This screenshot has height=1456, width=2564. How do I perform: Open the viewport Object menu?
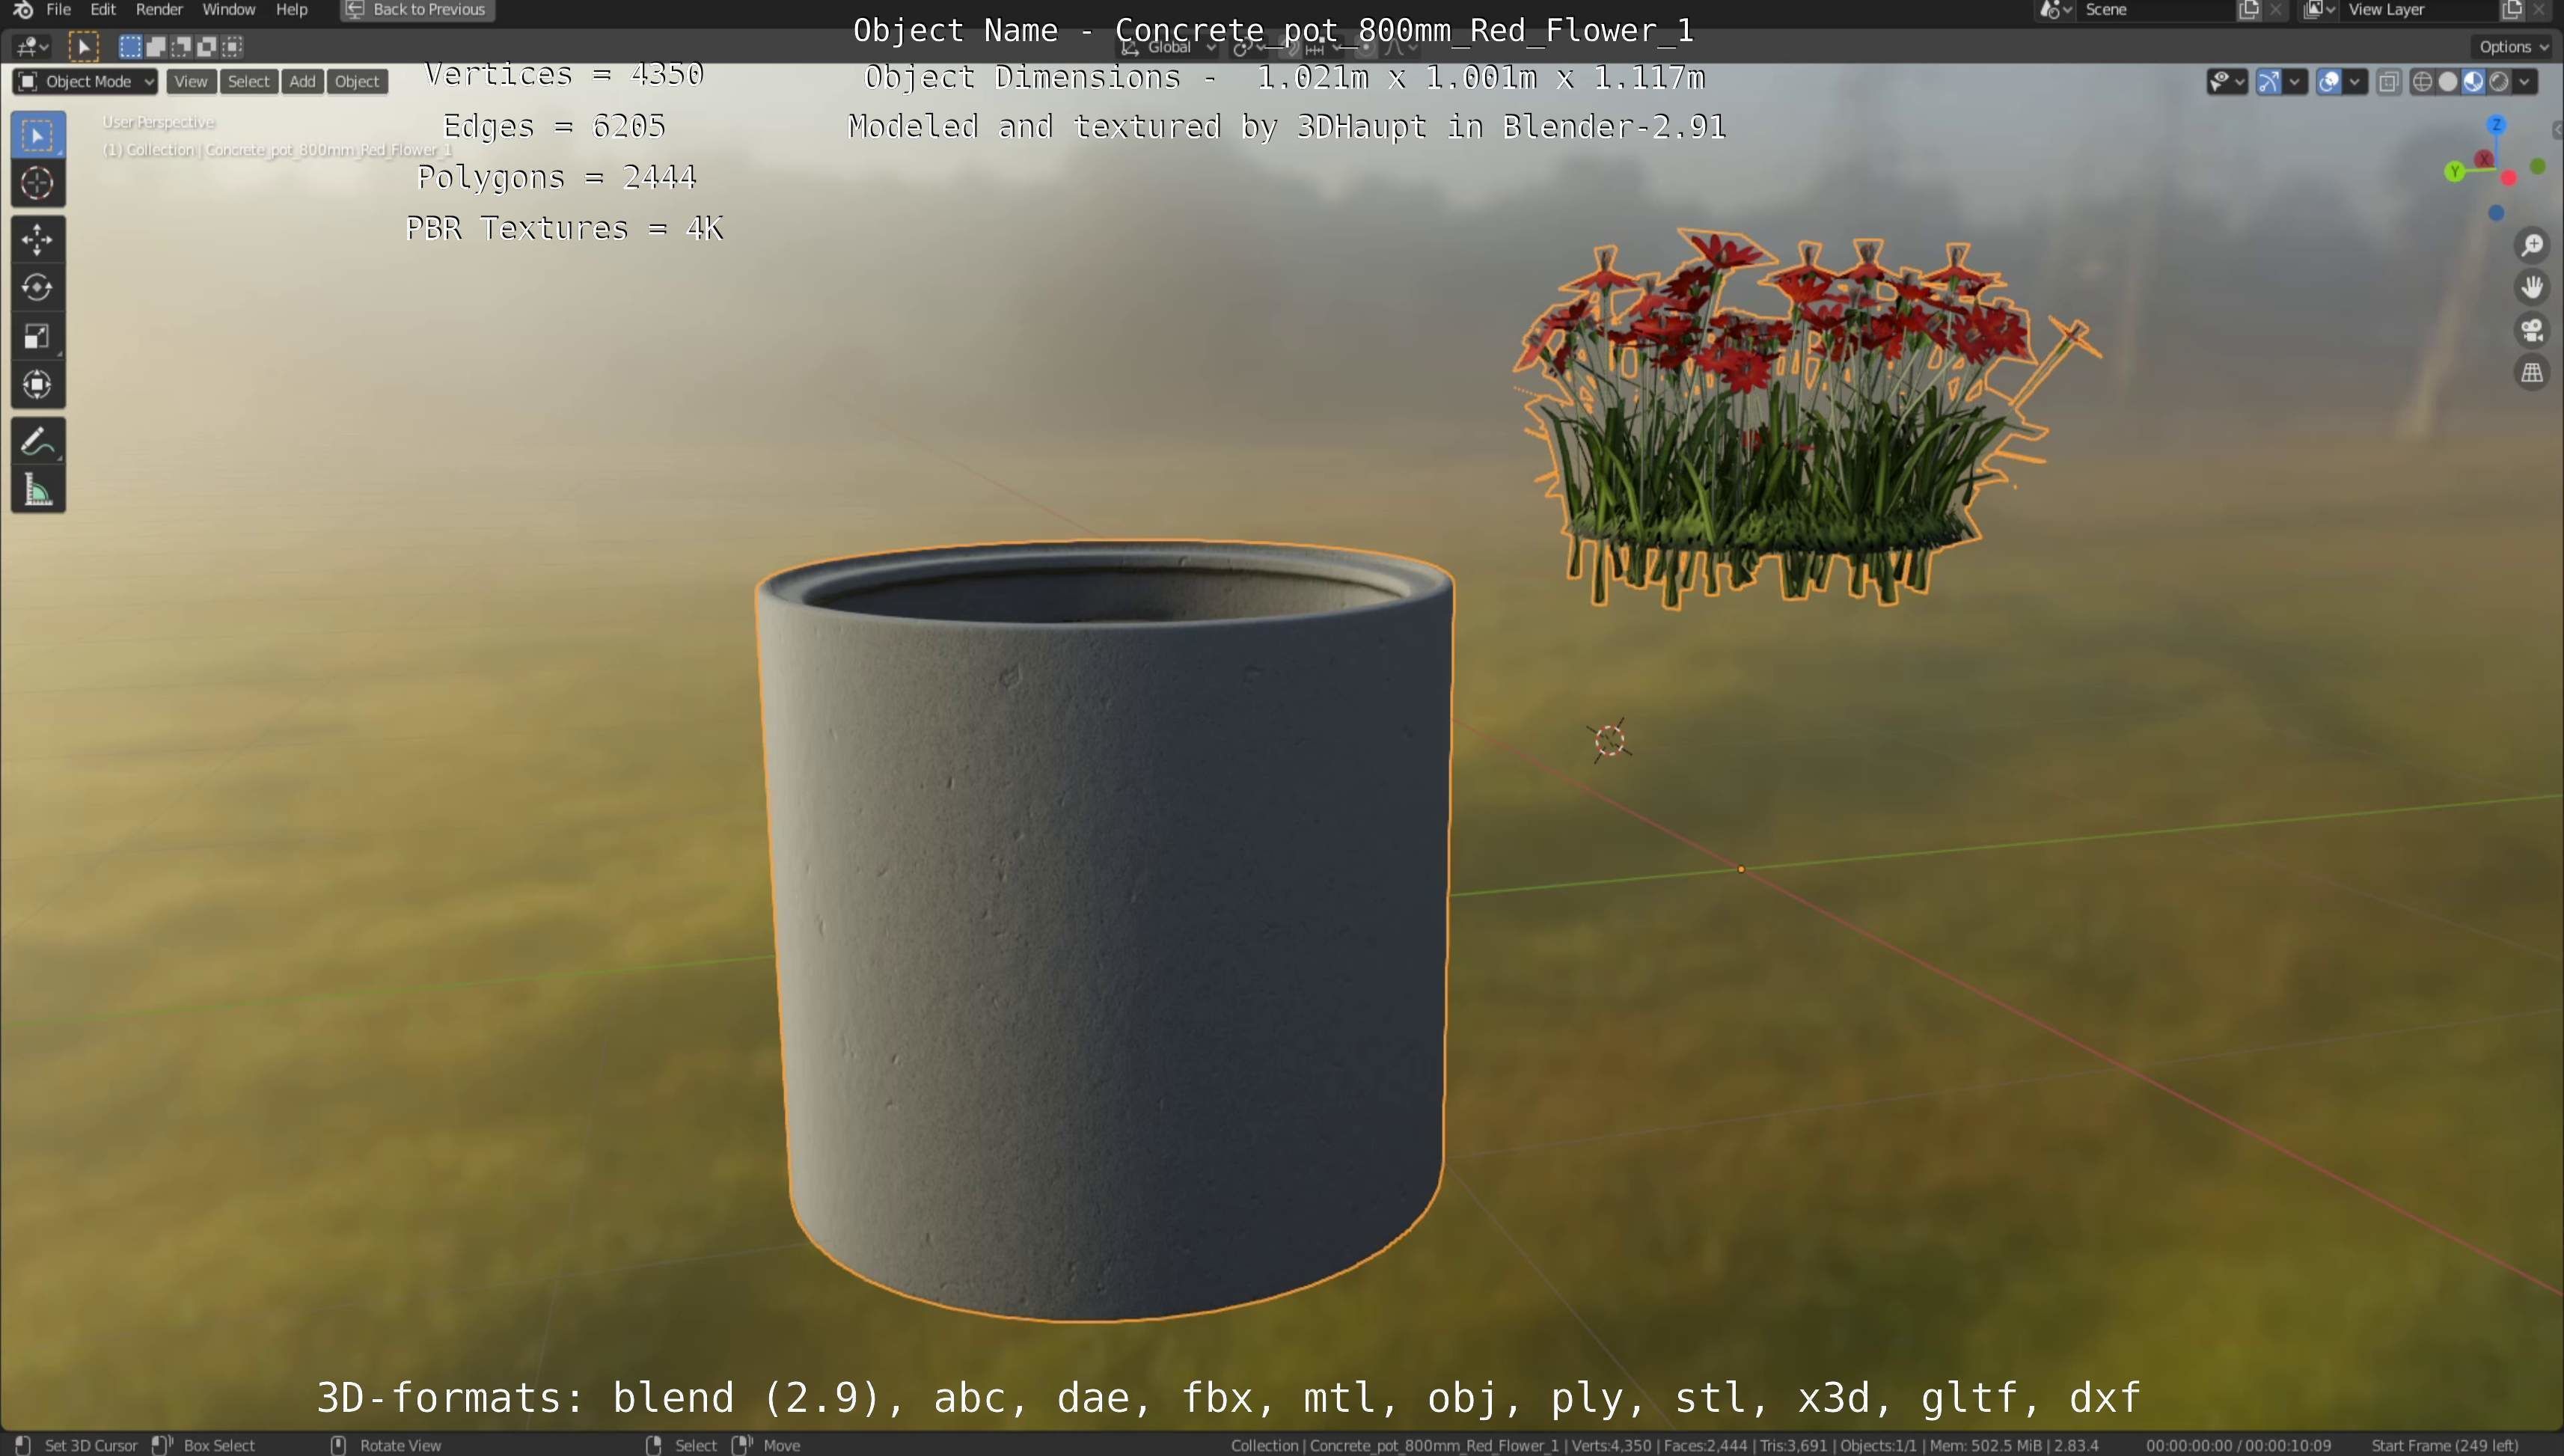[357, 81]
